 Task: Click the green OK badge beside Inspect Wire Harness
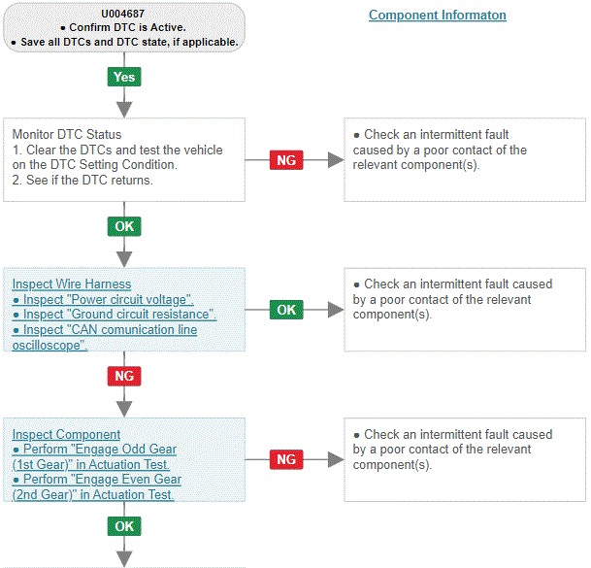(286, 310)
